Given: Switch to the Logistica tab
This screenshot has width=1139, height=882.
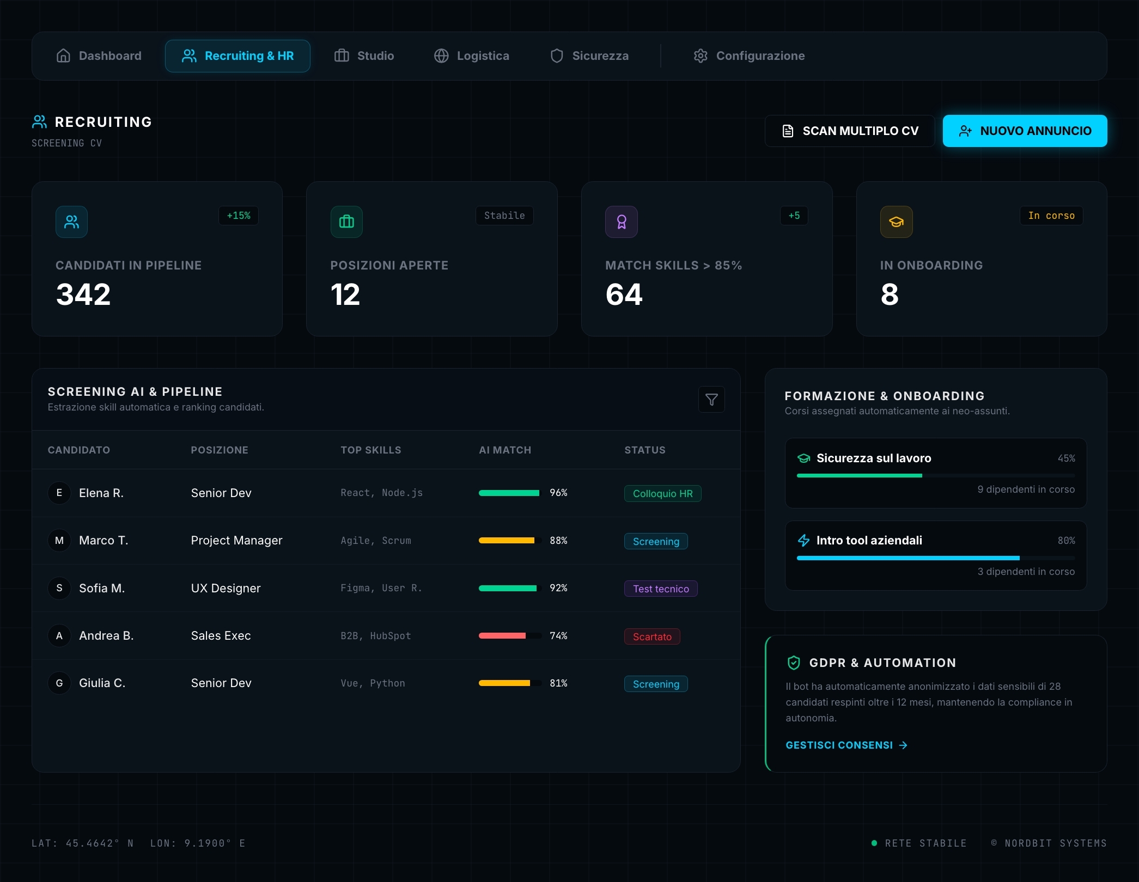Looking at the screenshot, I should tap(472, 56).
